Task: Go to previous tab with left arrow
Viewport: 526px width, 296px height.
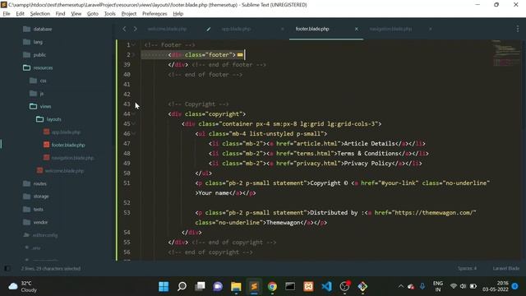Action: coord(124,29)
